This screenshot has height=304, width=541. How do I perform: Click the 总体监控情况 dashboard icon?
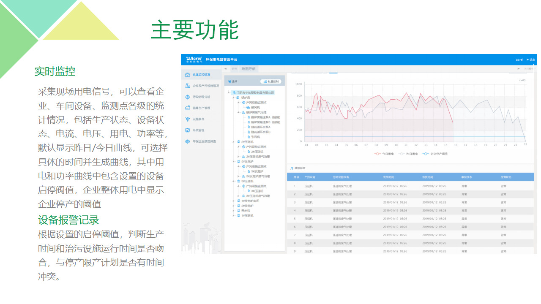click(188, 75)
